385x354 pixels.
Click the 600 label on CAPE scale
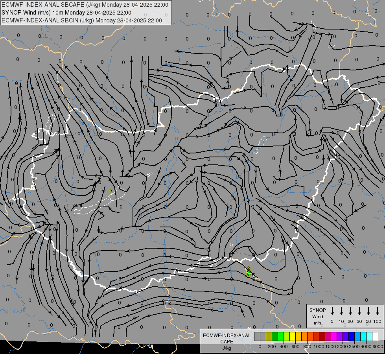click(295, 347)
